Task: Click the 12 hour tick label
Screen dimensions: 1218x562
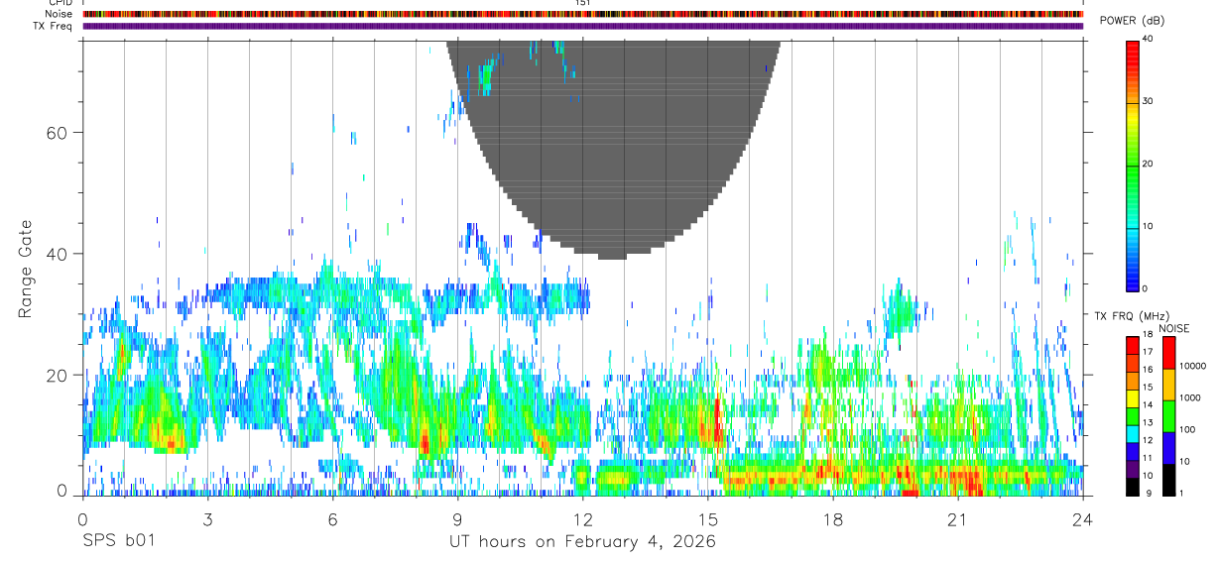Action: pyautogui.click(x=582, y=519)
